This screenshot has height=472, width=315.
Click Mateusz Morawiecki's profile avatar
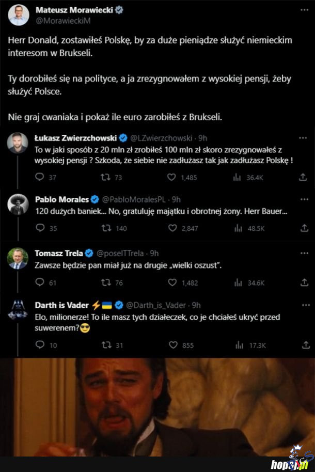(x=18, y=15)
